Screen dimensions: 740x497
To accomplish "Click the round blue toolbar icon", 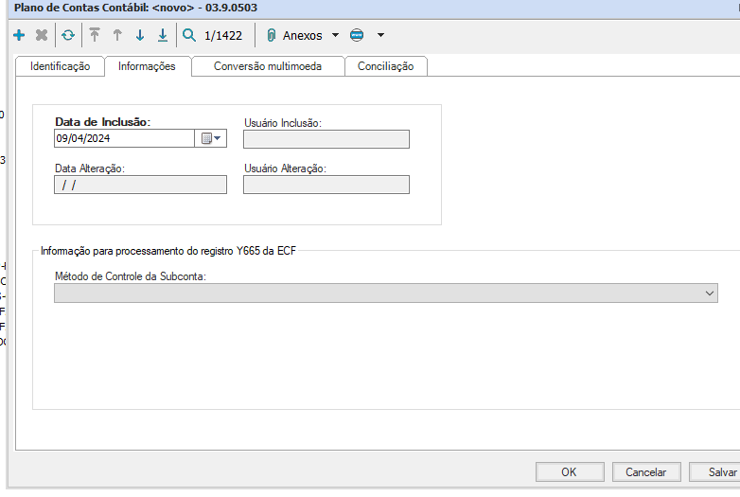I will pos(357,35).
